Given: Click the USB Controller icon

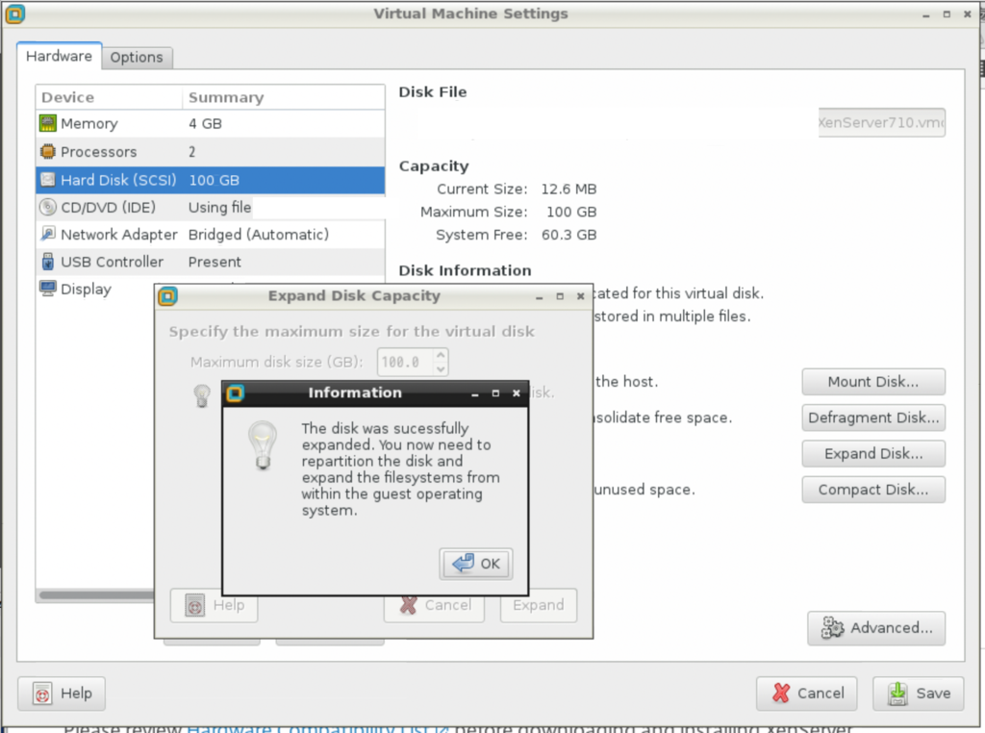Looking at the screenshot, I should point(48,262).
